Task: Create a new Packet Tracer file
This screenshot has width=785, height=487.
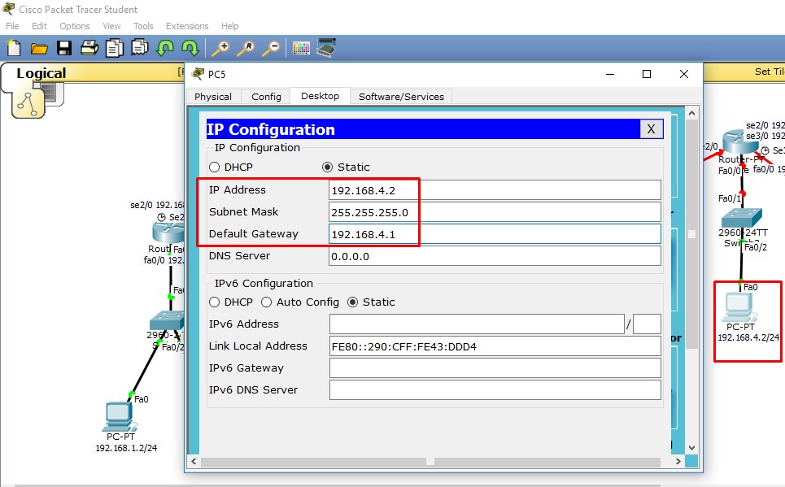Action: click(13, 47)
